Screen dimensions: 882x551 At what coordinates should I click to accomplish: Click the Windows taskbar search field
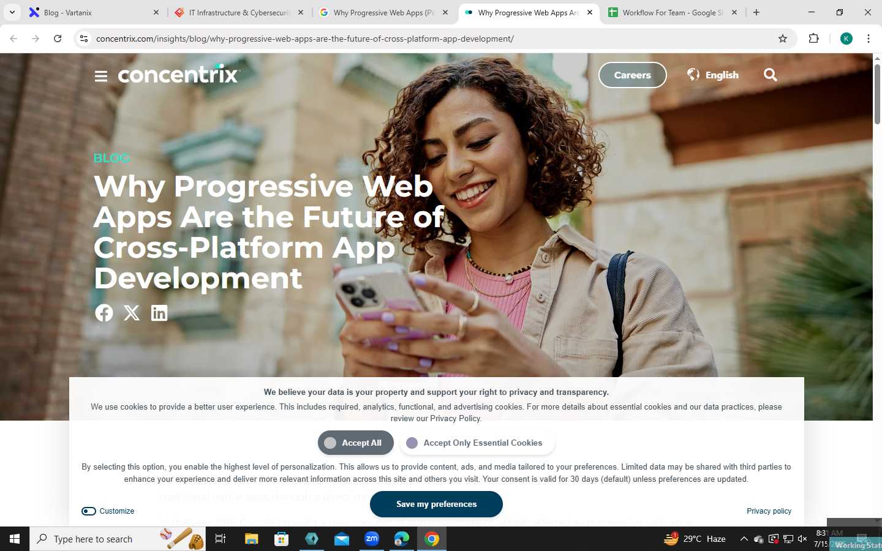coord(118,539)
